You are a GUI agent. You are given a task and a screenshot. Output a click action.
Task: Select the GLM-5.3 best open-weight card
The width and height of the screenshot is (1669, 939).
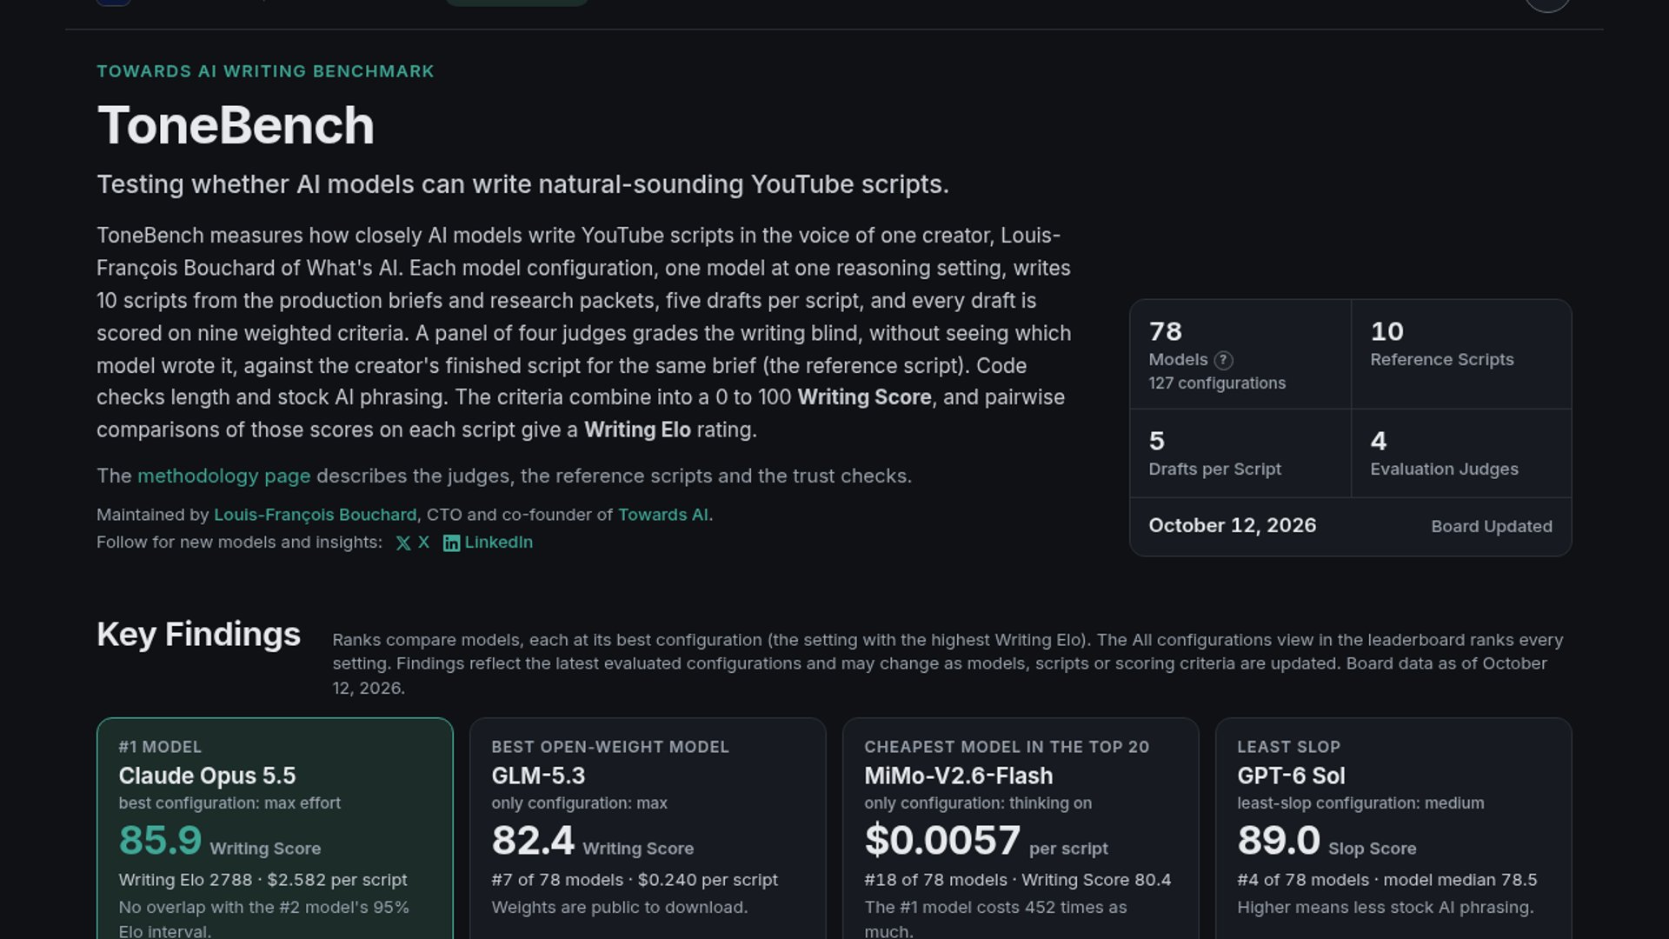(648, 828)
